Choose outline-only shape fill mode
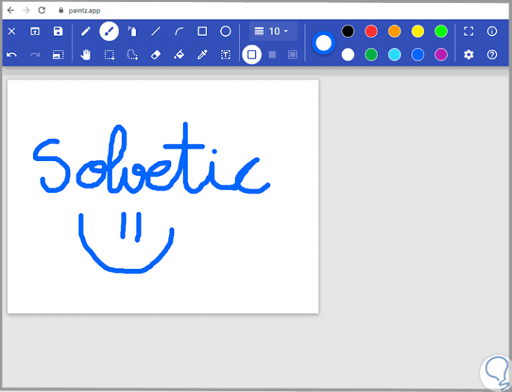This screenshot has width=512, height=392. click(252, 55)
